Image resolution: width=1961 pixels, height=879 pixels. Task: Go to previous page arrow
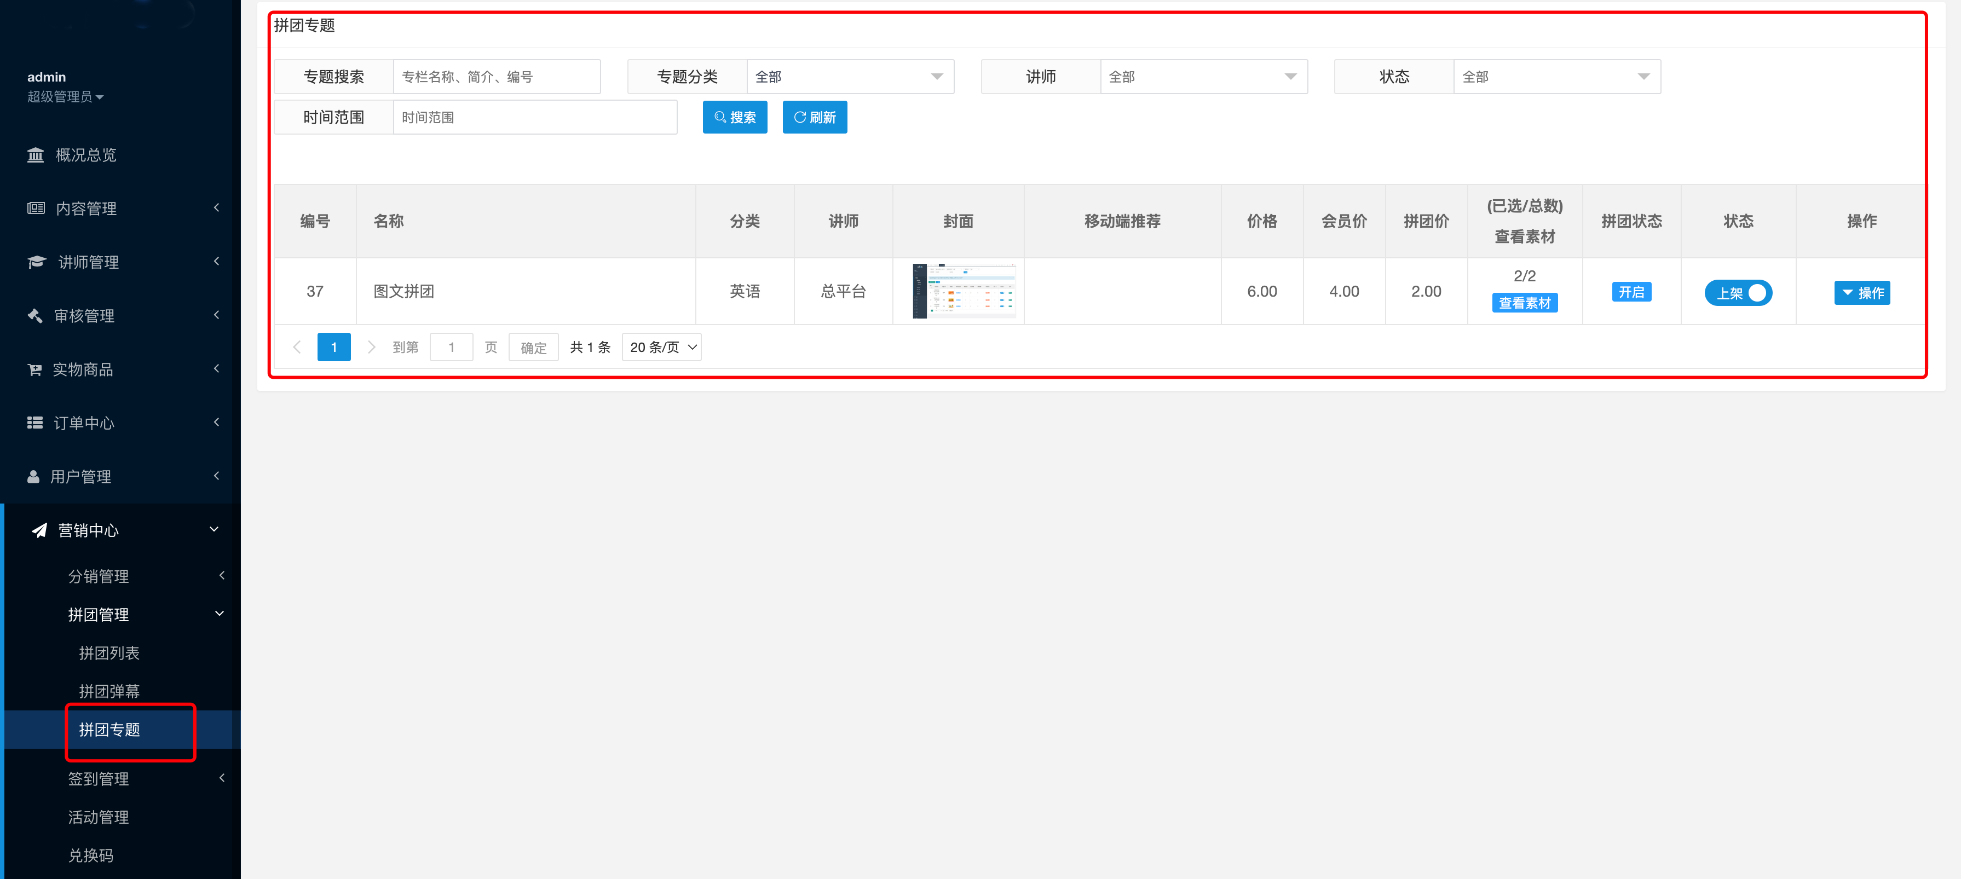coord(297,347)
